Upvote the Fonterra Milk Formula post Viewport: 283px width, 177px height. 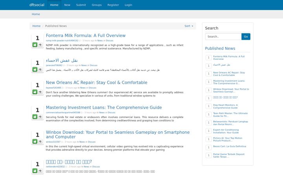35,44
